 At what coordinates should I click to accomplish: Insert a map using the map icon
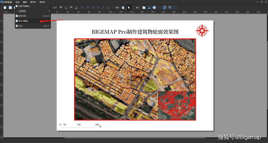[144, 7]
